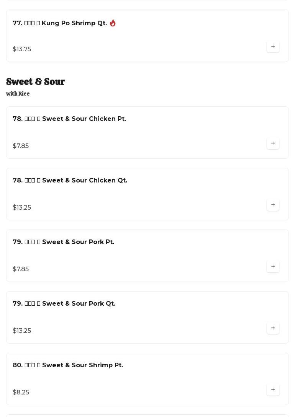Open the 78. Sweet & Sour Chicken Pt. title

(69, 119)
